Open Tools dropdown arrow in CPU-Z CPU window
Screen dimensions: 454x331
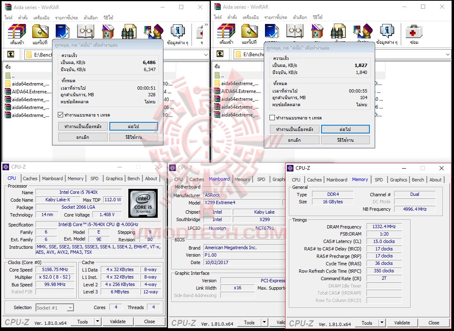pyautogui.click(x=97, y=321)
